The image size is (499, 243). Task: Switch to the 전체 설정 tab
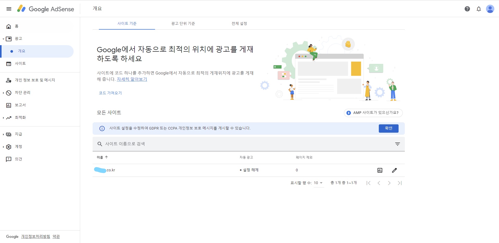(x=239, y=24)
